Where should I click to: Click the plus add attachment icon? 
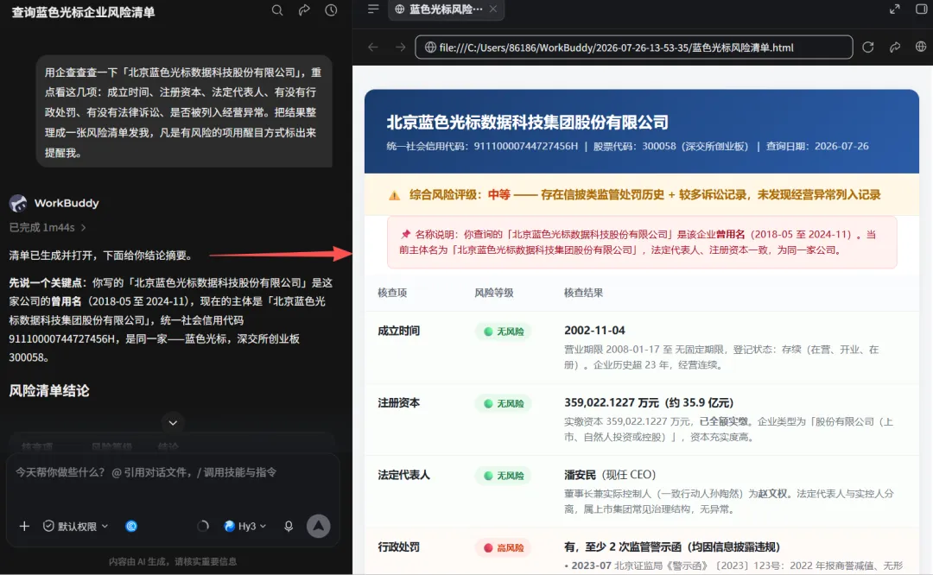[x=24, y=527]
